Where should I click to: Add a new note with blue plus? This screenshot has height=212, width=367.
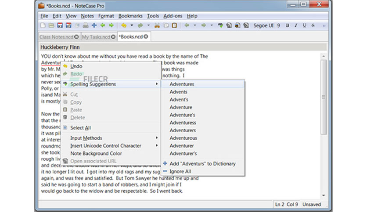point(94,25)
